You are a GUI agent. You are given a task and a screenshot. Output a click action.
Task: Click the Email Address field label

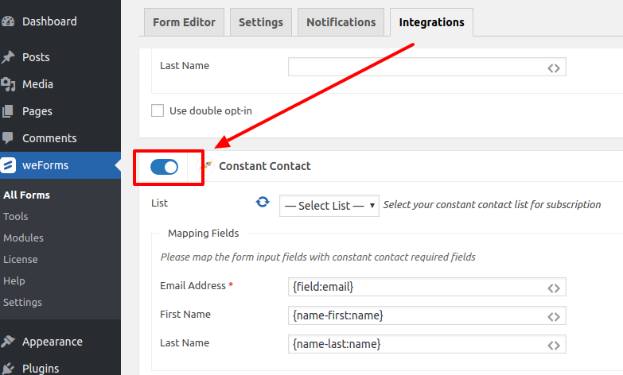(x=193, y=285)
